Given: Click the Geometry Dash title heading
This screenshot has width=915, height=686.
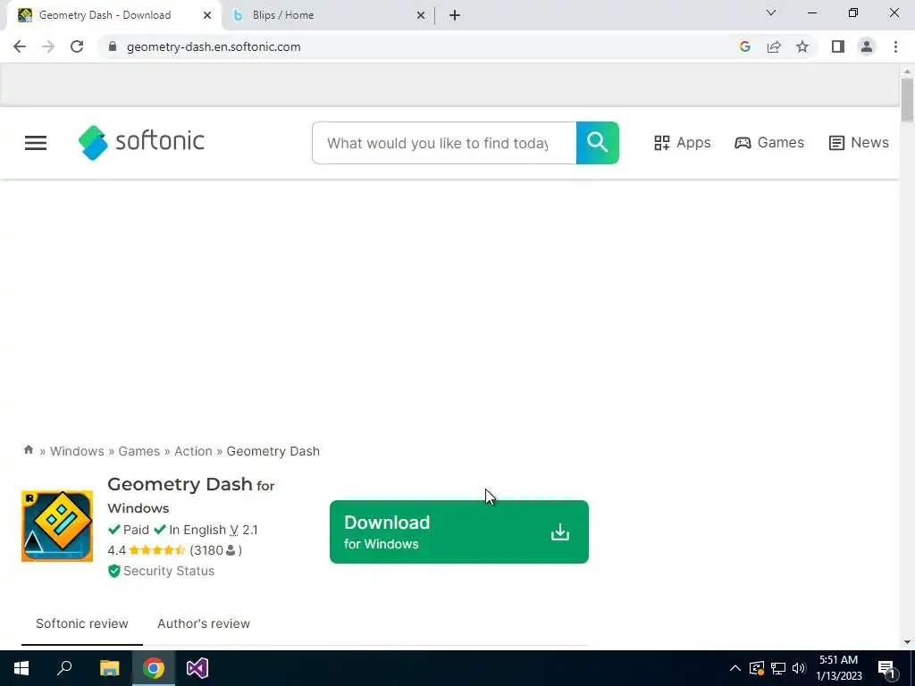Looking at the screenshot, I should (180, 484).
